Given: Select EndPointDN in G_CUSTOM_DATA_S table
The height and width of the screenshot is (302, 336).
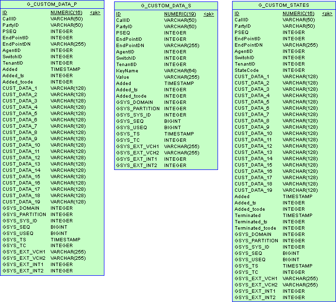Looking at the screenshot, I should tap(130, 46).
